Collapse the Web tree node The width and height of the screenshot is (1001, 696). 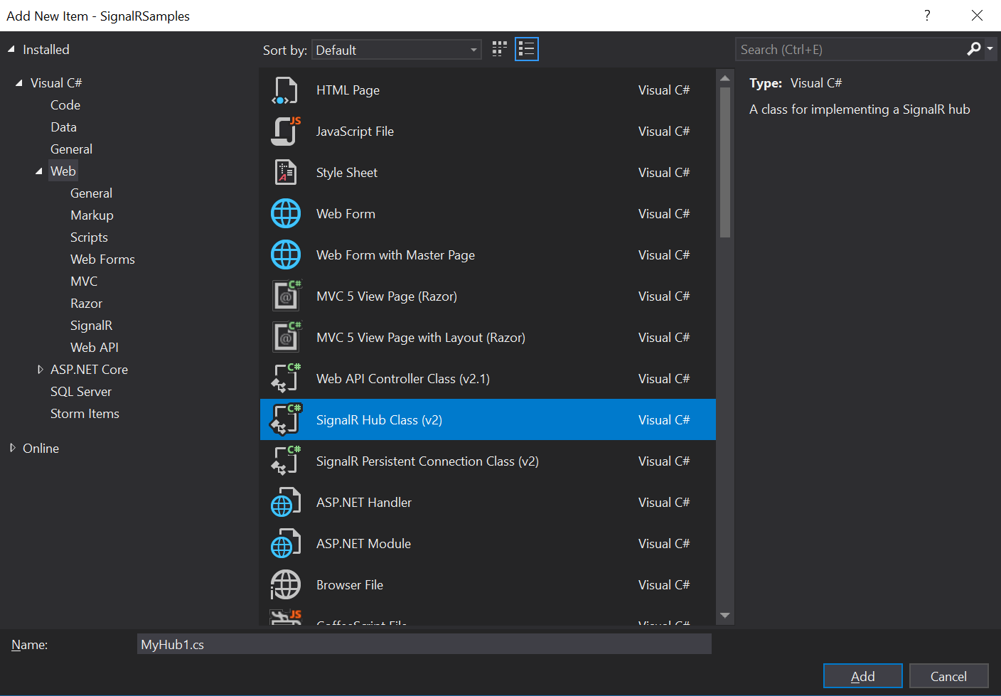[41, 171]
